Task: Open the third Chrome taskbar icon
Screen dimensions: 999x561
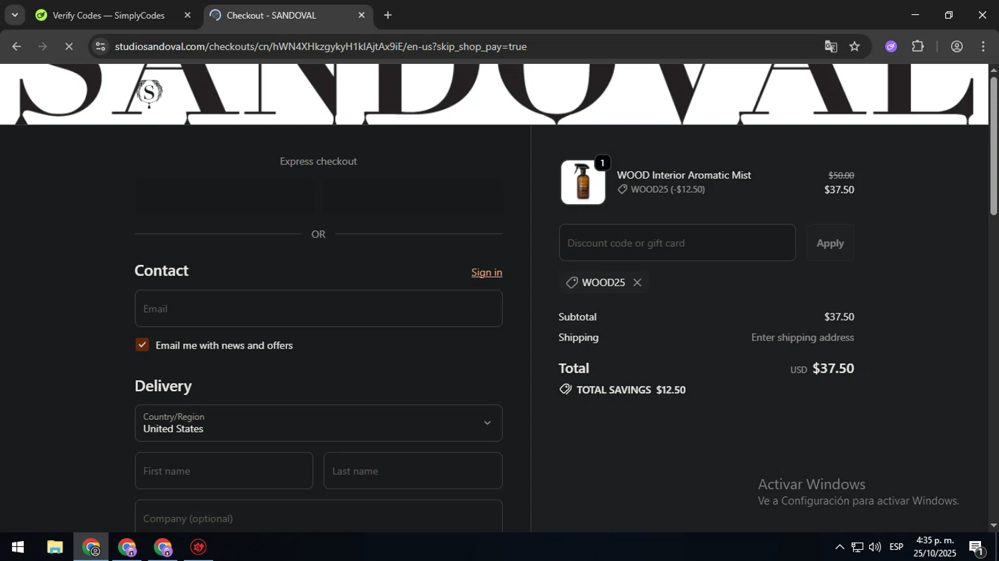Action: [x=163, y=547]
